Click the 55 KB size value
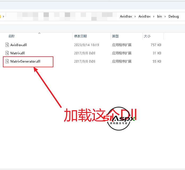Viewport: 185px width, 170px height. click(x=157, y=61)
